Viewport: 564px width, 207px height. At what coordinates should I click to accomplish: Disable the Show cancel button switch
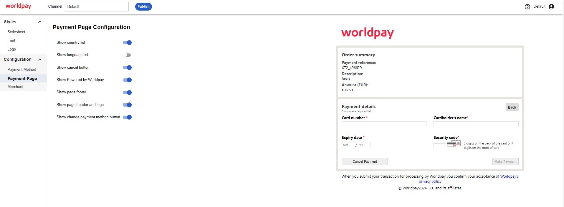point(127,68)
